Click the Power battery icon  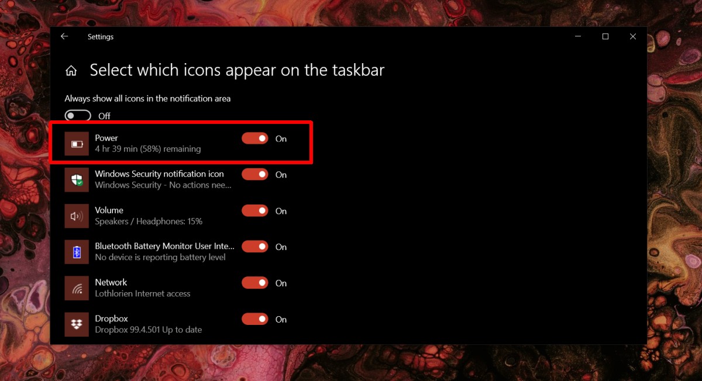click(x=76, y=142)
